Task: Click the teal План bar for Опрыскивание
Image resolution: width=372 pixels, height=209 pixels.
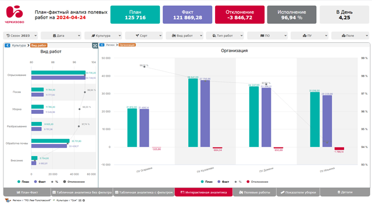Action: coord(58,73)
